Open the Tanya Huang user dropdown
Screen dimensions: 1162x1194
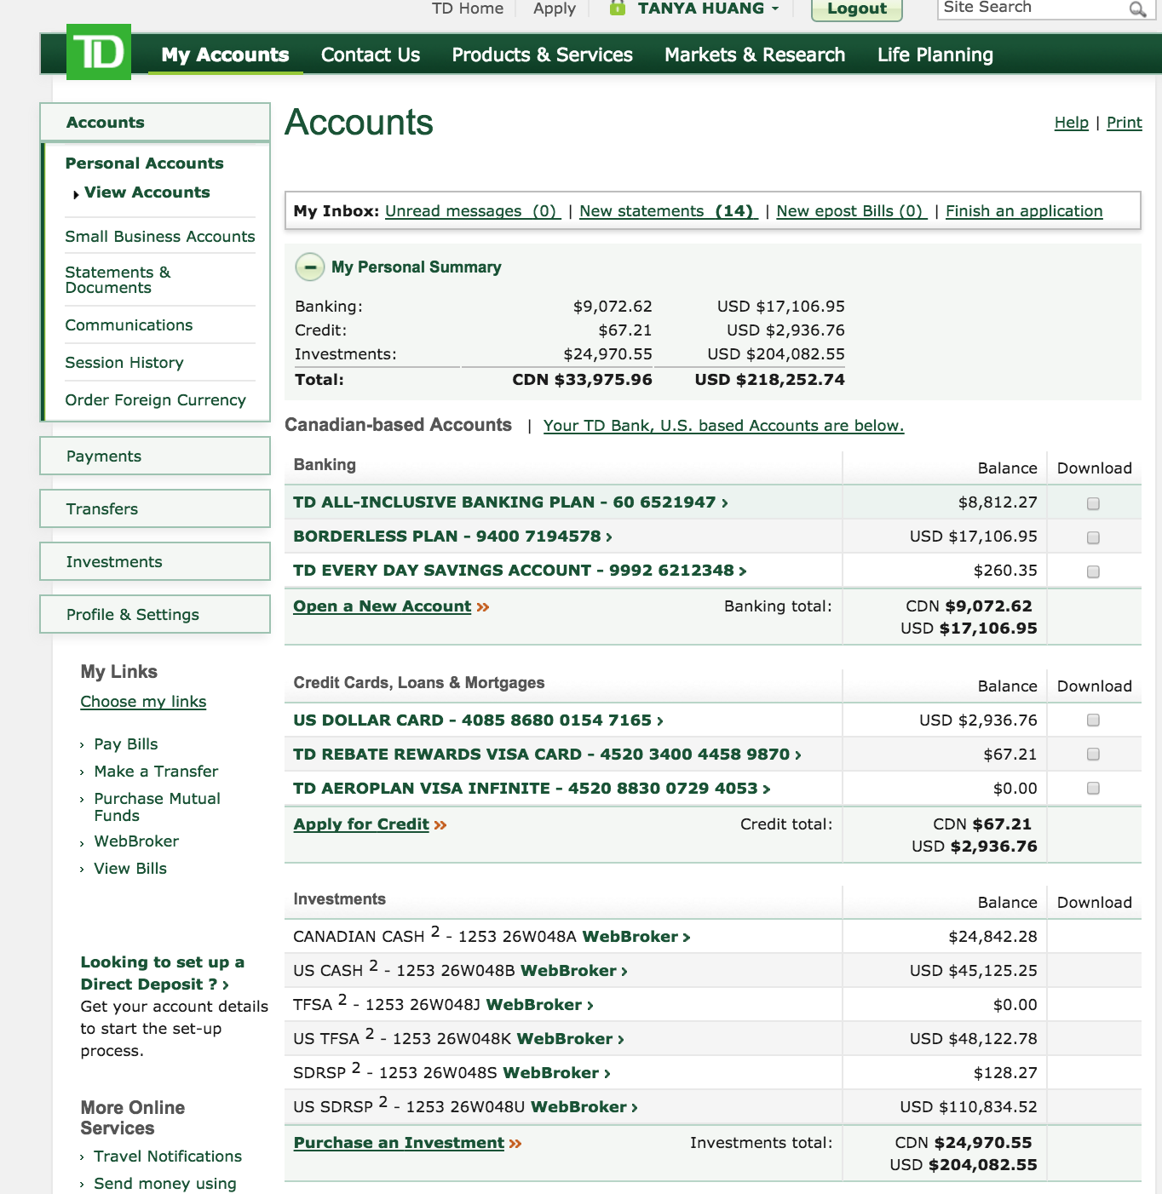point(708,9)
